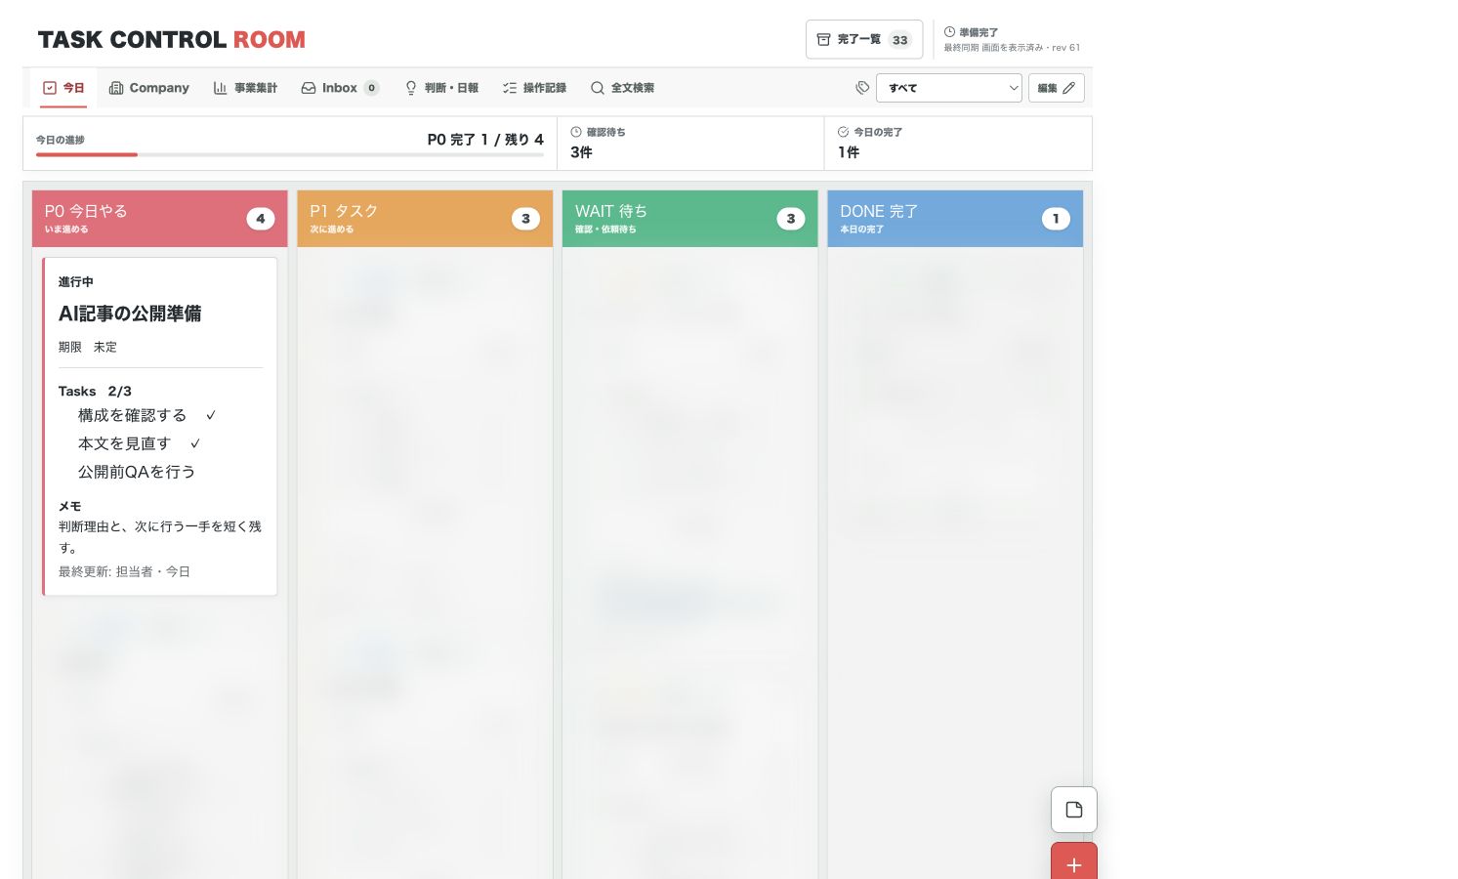Screen dimensions: 1458x879
Task: Click the 確認・依頼待ち subtitle under WAIT
Action: pos(605,230)
